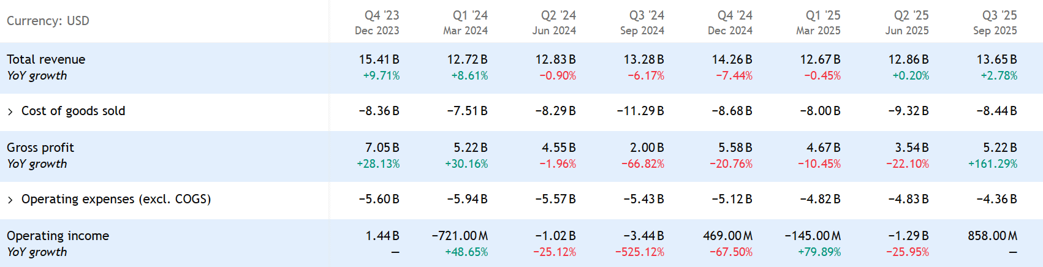Select Q4 '24 operating income 469.00 M
Screen dimensions: 1043x267
coord(727,236)
